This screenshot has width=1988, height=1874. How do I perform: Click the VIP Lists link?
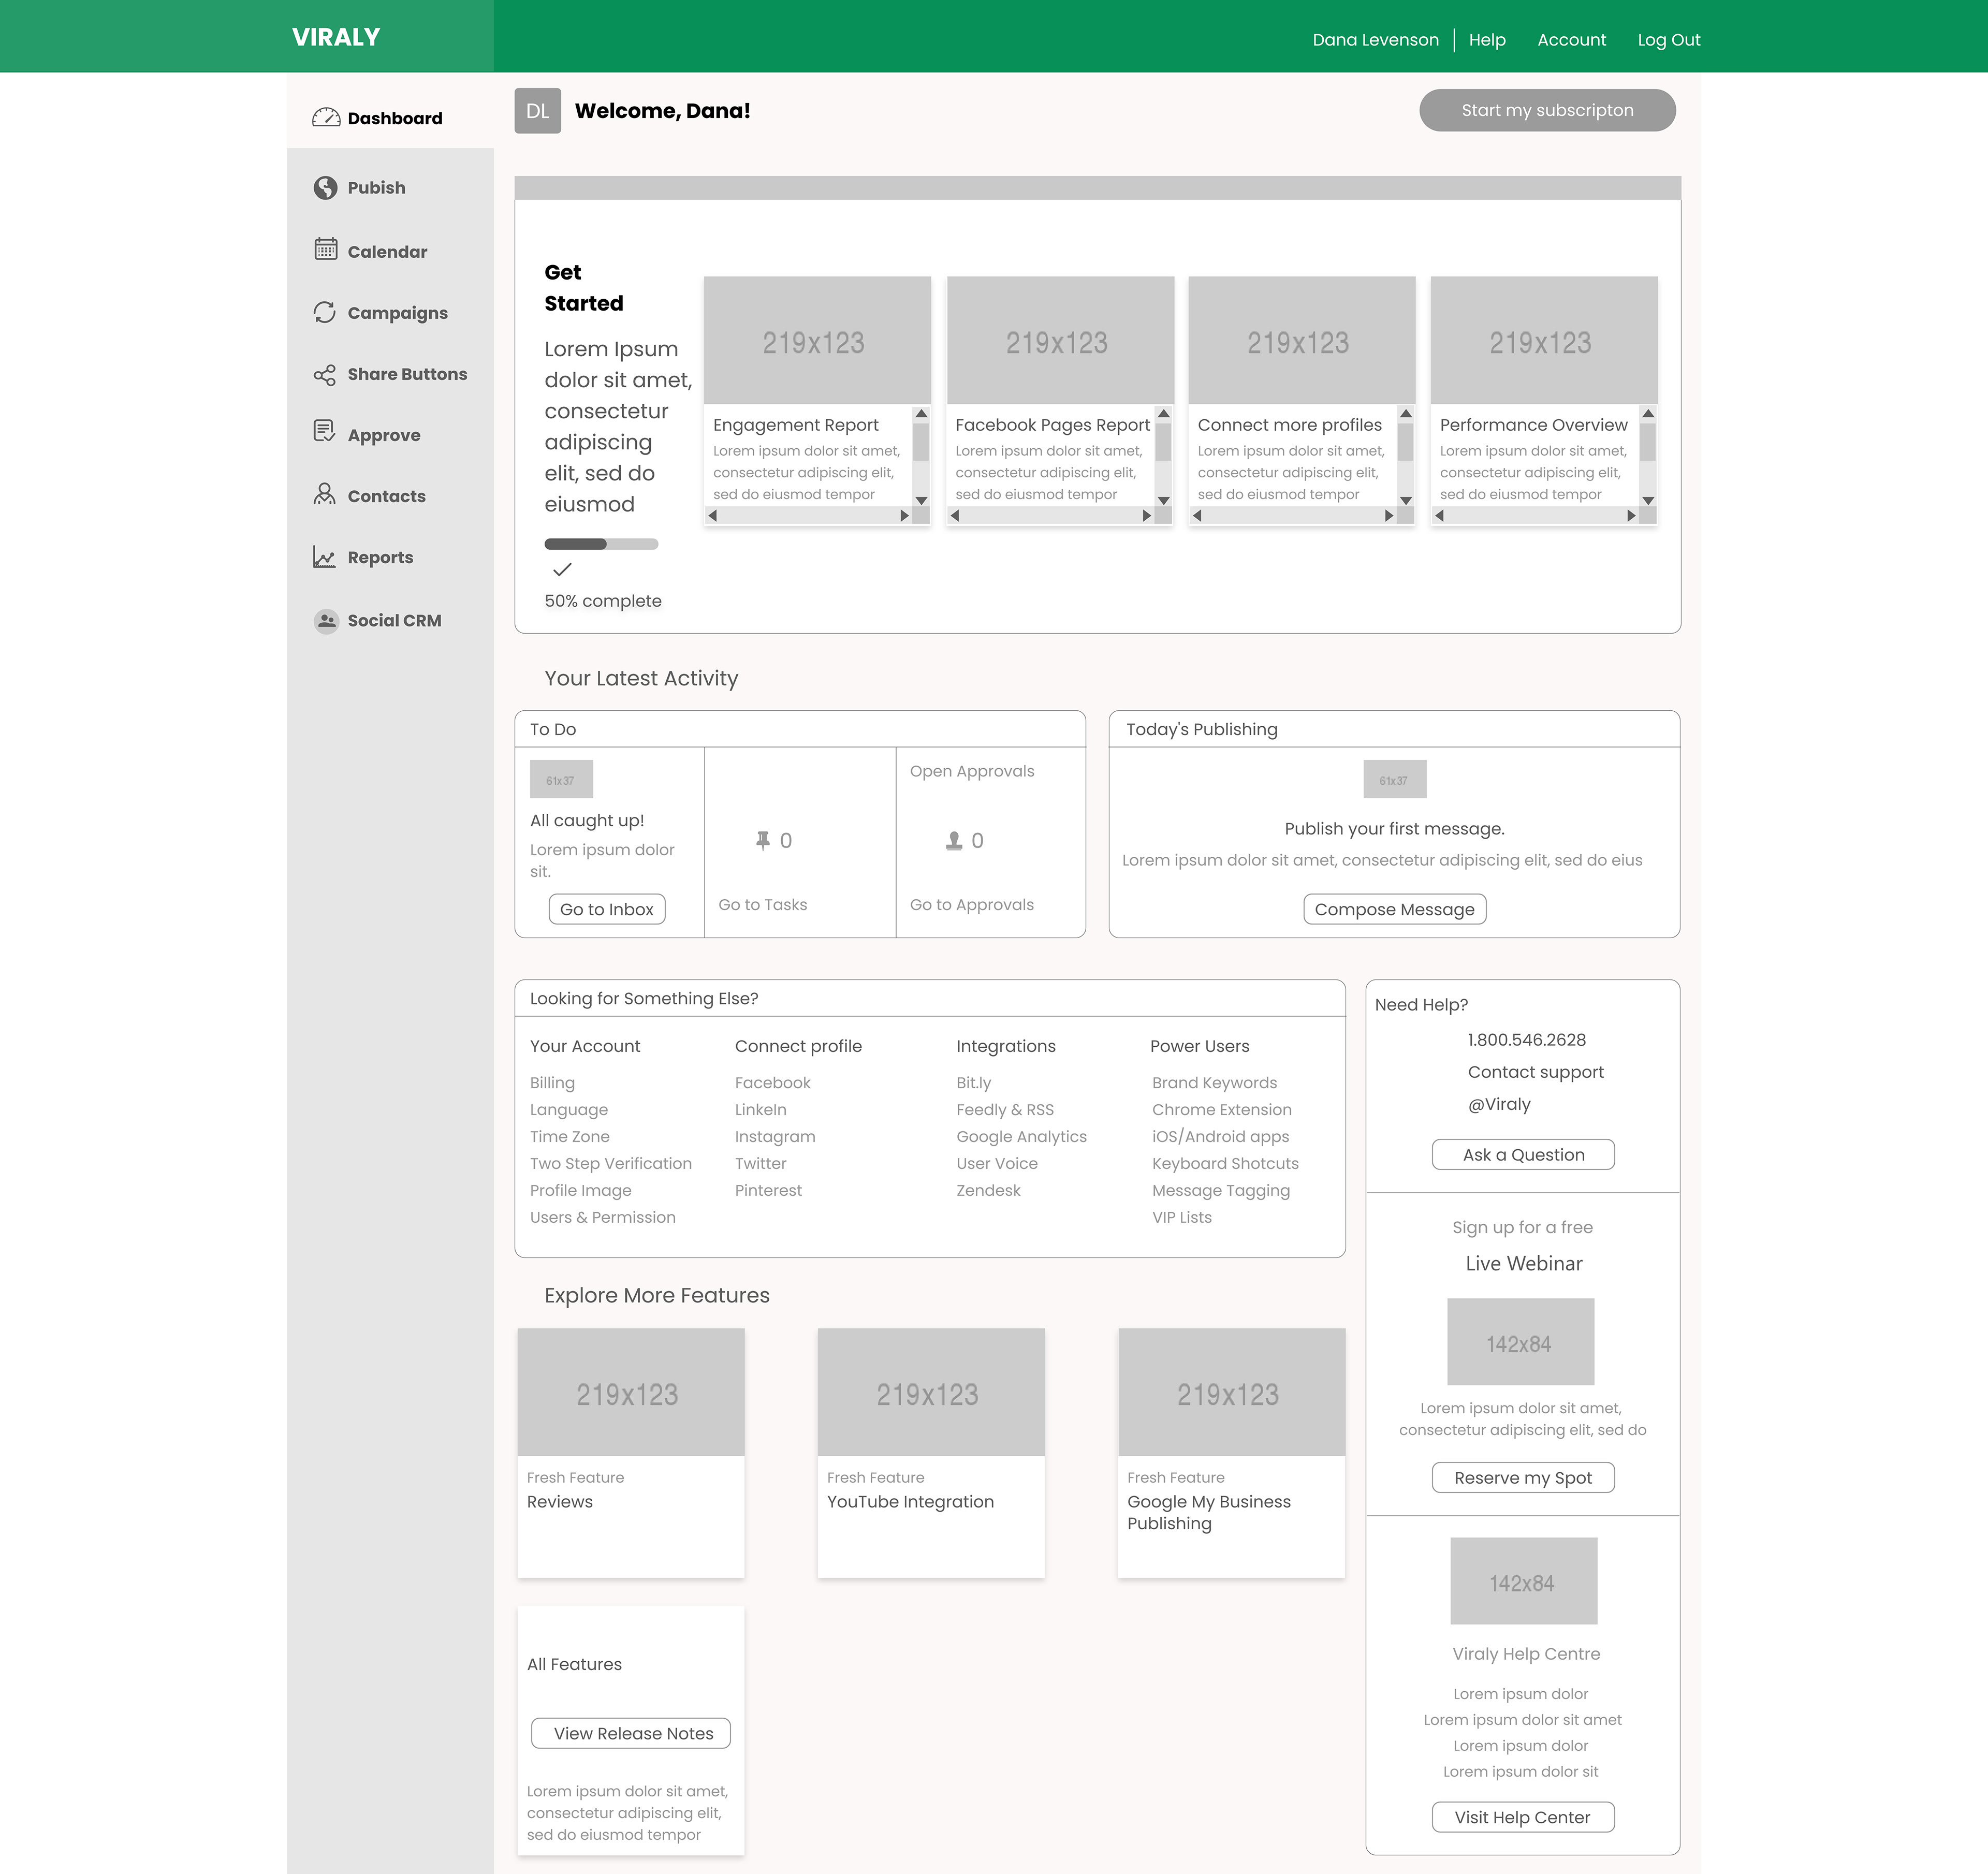(1181, 1217)
